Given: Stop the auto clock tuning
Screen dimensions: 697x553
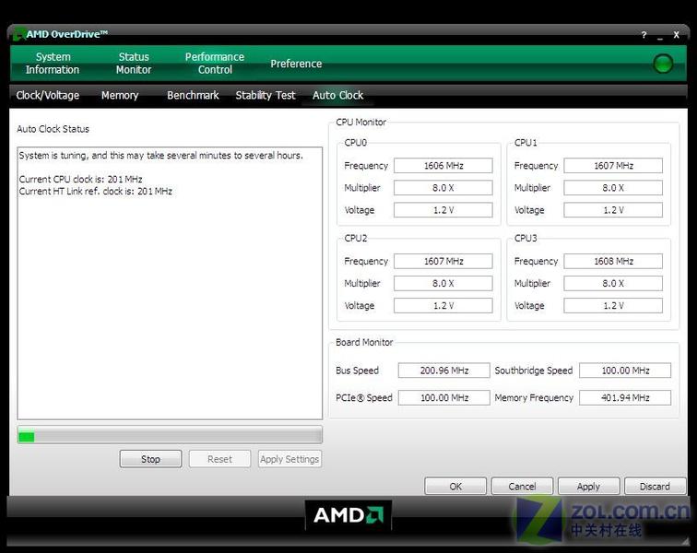Looking at the screenshot, I should pyautogui.click(x=150, y=459).
